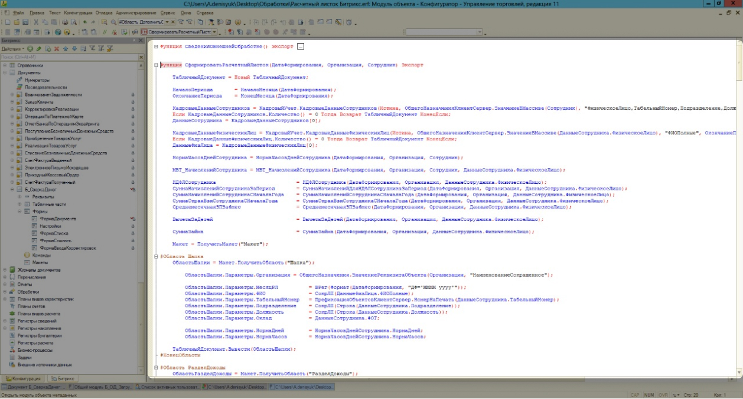
Task: Click the Undo arrow icon
Action: pyautogui.click(x=85, y=22)
